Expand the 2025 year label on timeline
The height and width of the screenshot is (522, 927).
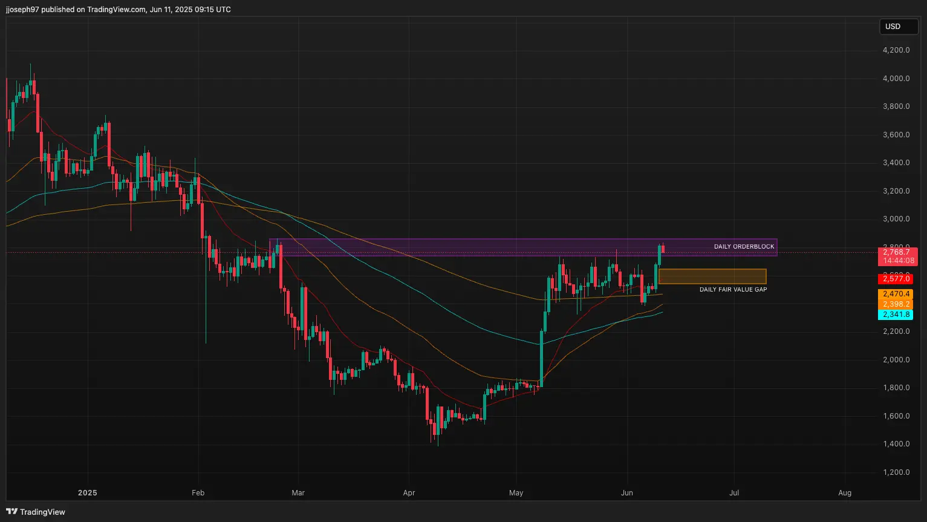click(x=87, y=493)
